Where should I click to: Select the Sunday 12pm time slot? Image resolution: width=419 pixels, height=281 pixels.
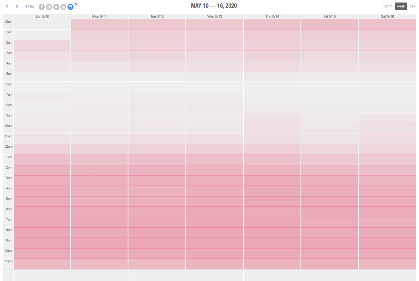point(42,149)
